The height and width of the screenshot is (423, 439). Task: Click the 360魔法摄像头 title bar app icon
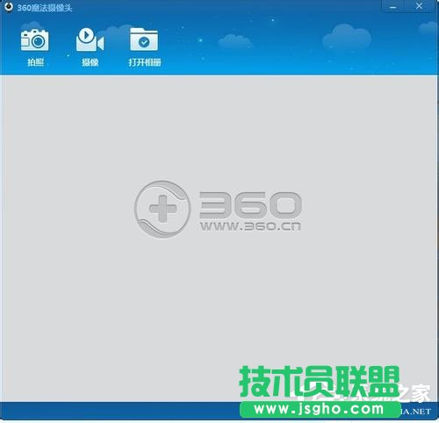coord(9,6)
